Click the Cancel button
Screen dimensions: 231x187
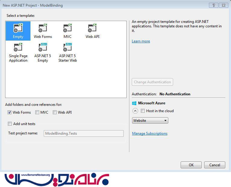point(215,165)
